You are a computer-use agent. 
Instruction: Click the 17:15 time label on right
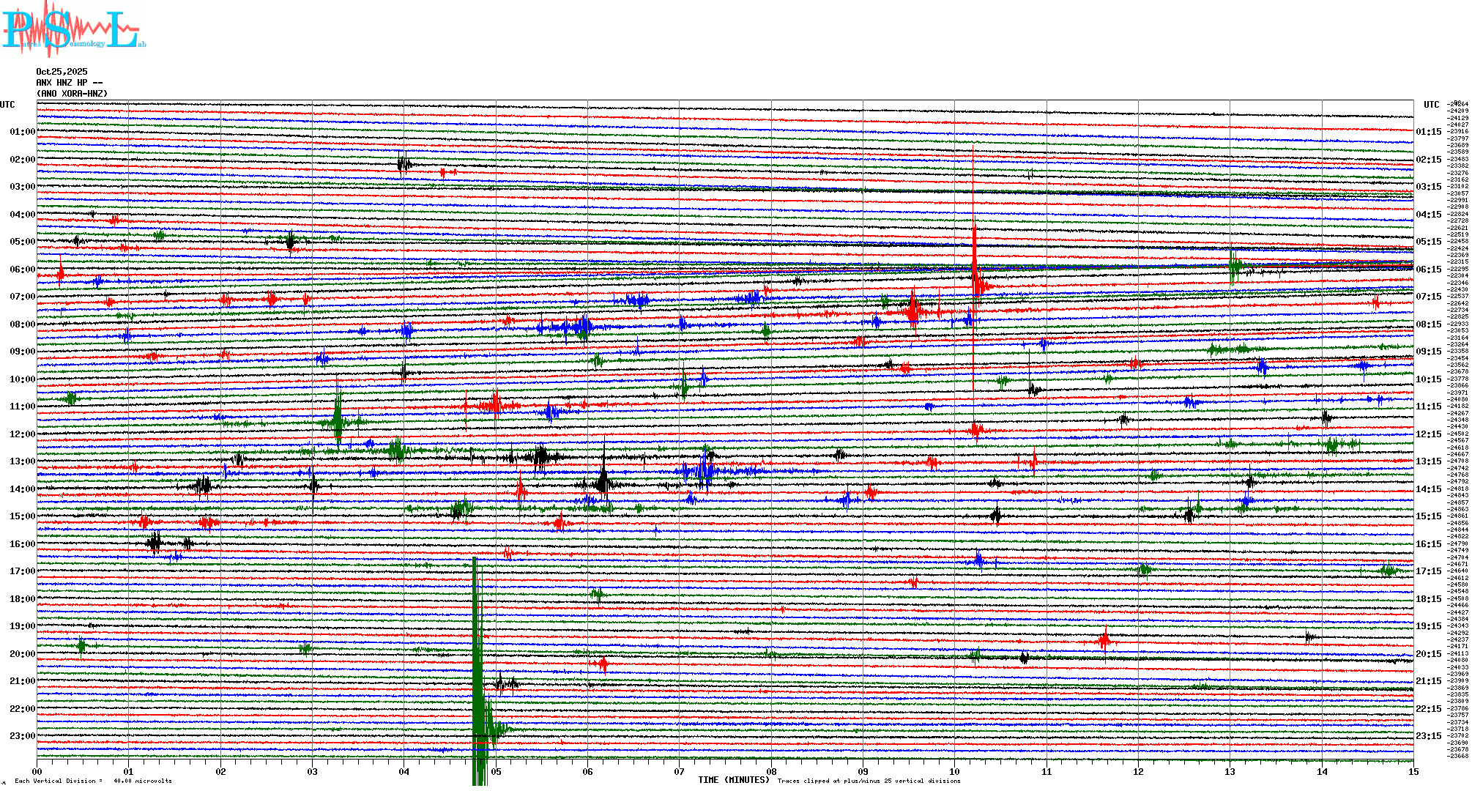[1428, 571]
